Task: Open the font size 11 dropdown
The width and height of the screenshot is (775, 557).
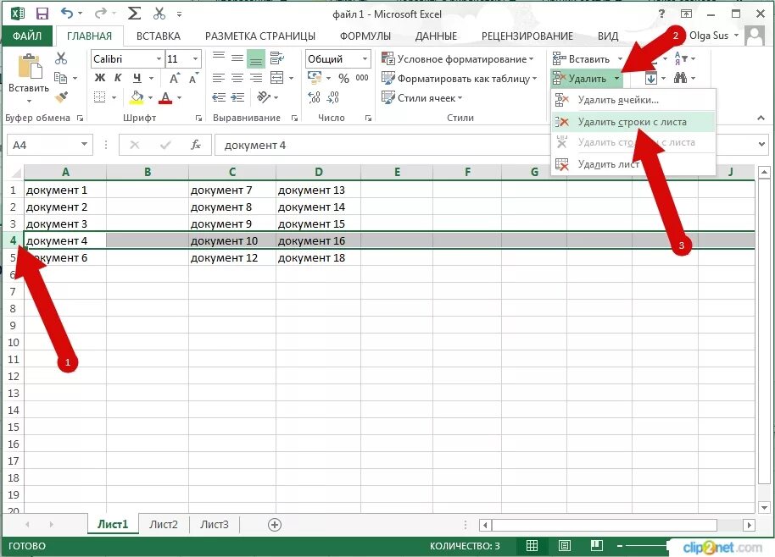Action: (195, 58)
